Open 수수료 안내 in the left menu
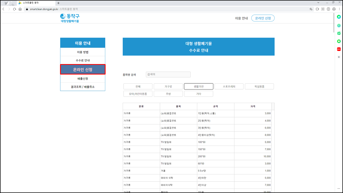 83,60
